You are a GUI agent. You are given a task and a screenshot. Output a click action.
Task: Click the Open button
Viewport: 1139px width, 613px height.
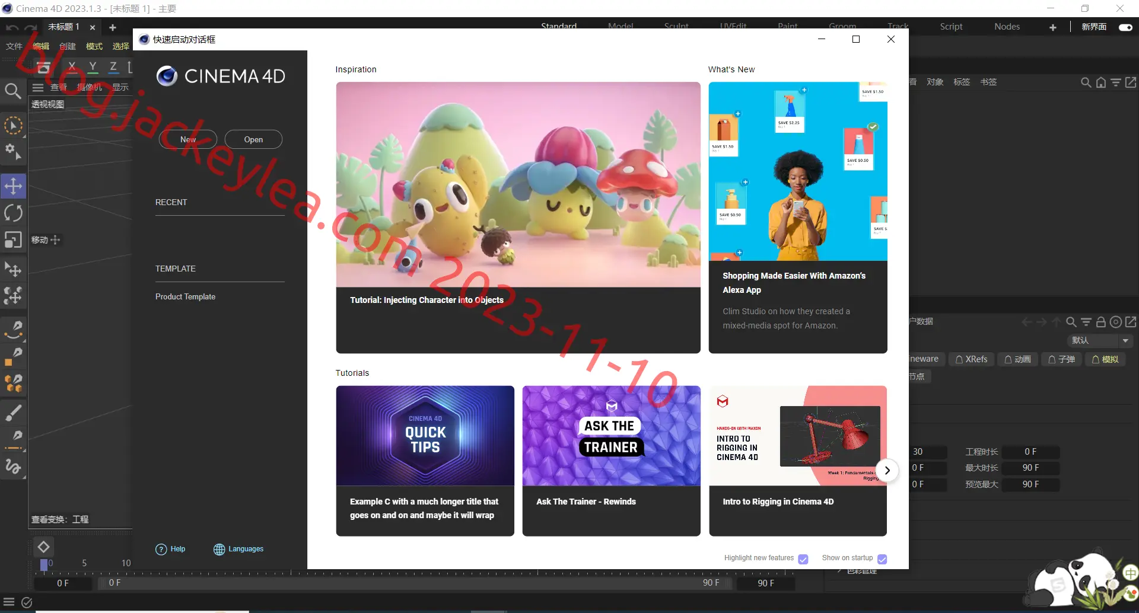click(253, 139)
